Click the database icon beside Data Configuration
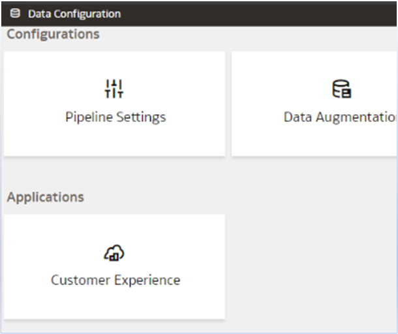 pyautogui.click(x=15, y=14)
